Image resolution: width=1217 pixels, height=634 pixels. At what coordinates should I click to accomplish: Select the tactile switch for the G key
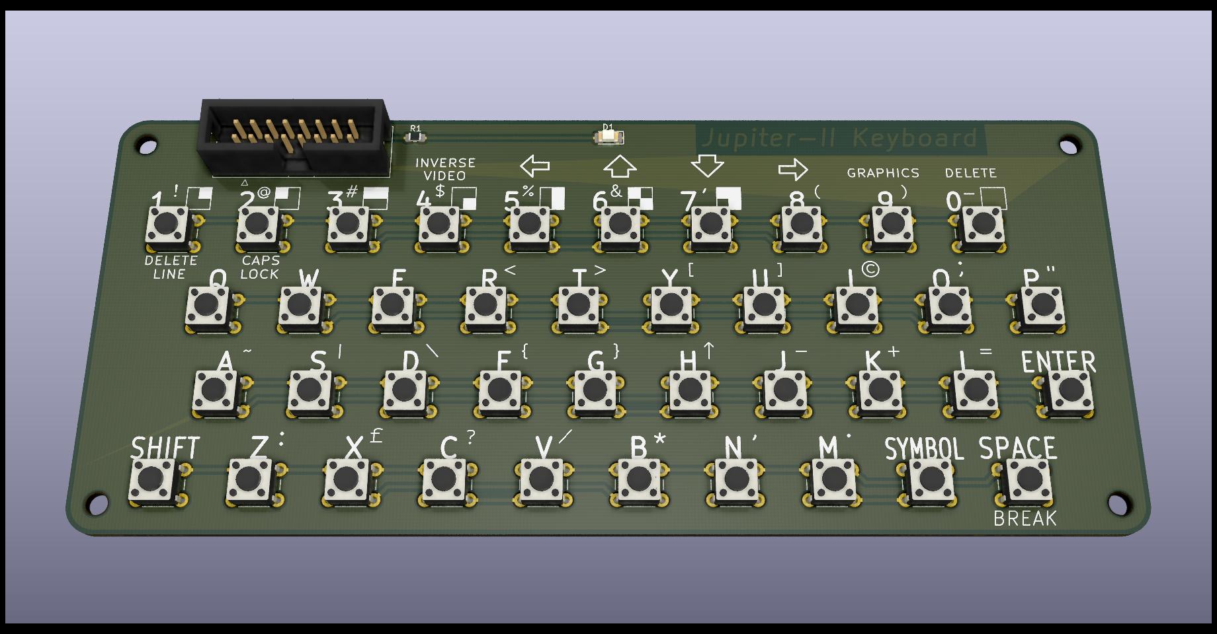[x=595, y=394]
